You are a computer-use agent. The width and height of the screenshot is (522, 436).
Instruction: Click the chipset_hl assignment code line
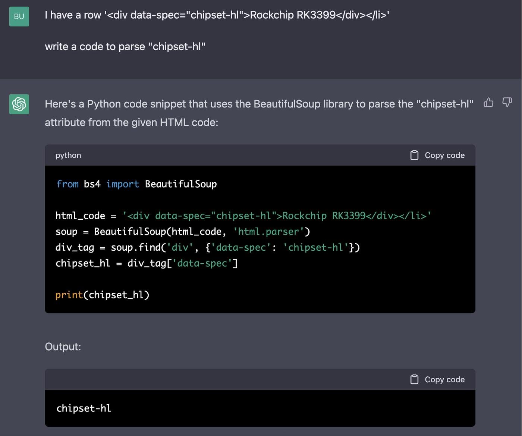pos(146,263)
